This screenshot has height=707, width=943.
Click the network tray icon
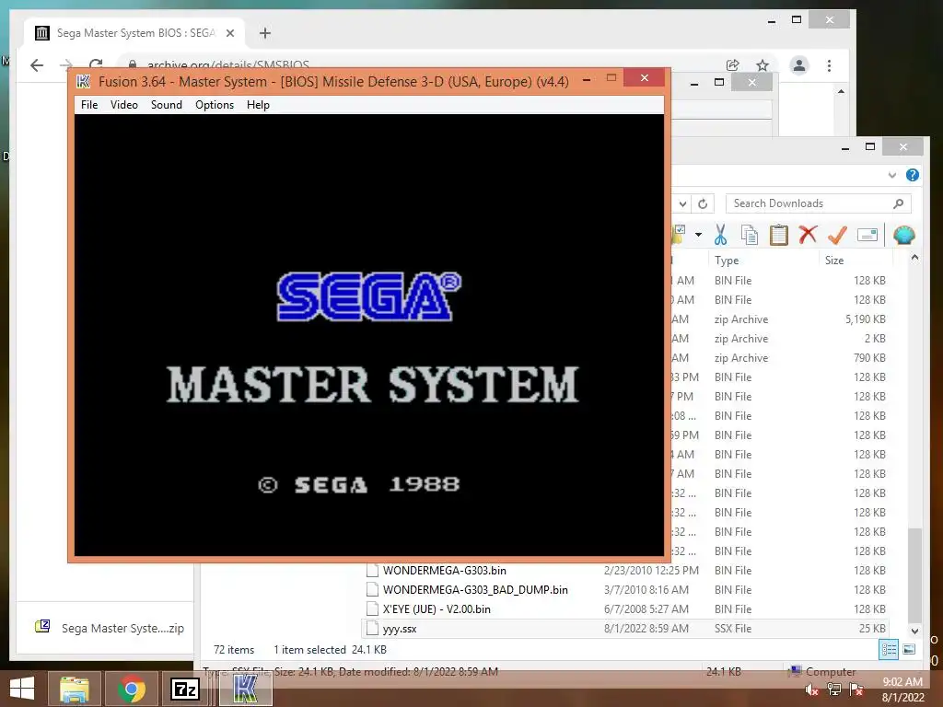(x=834, y=690)
